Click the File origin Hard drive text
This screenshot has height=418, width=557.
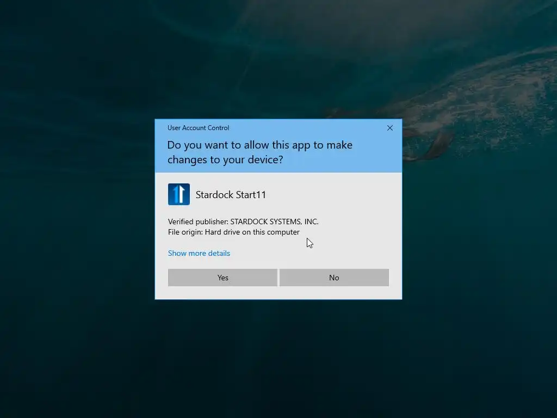[x=234, y=232]
